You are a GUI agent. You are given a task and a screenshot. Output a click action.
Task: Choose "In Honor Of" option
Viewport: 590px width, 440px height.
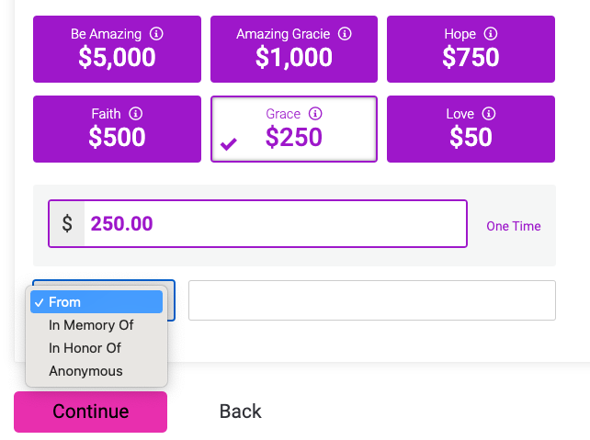(85, 348)
